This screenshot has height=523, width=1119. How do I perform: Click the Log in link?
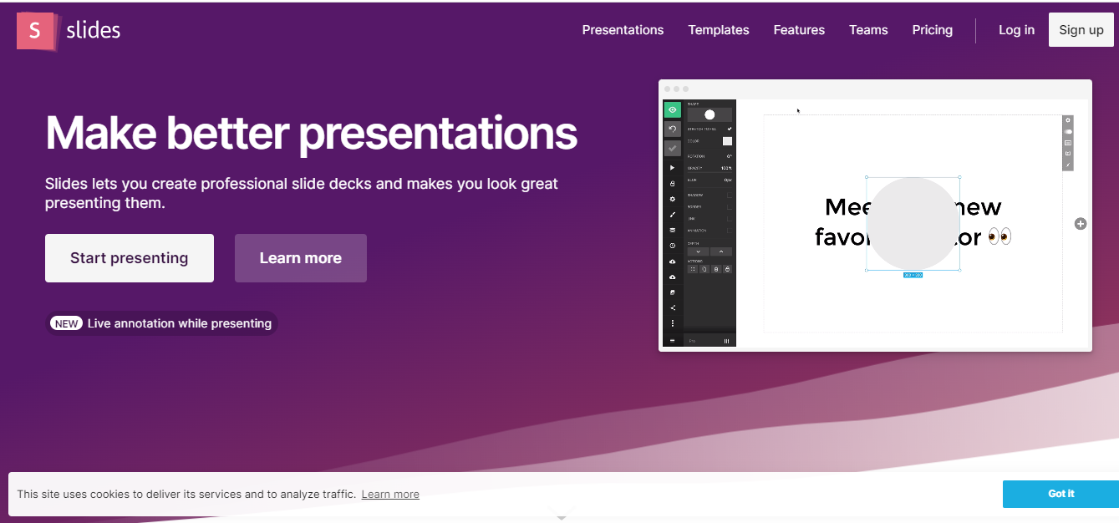point(1016,30)
